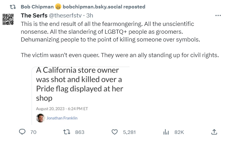Screen dimensions: 228x142
Task: Repost this tweet using retweet icon
Action: click(x=67, y=132)
